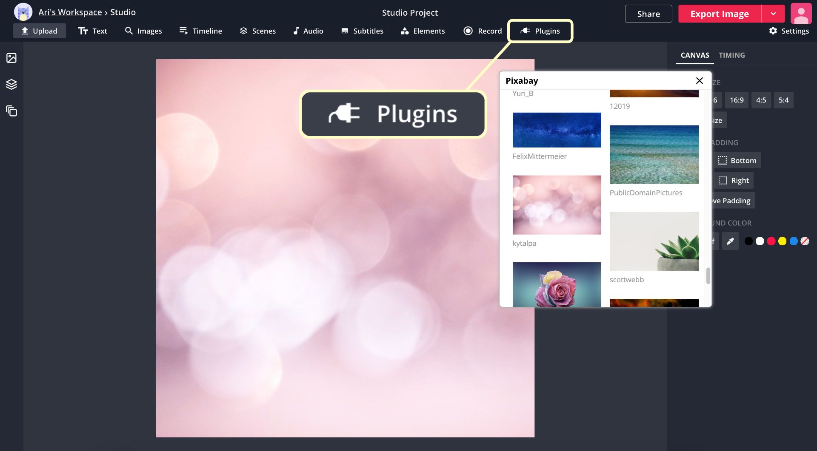The height and width of the screenshot is (451, 817).
Task: Open Settings with the gear icon
Action: (789, 31)
